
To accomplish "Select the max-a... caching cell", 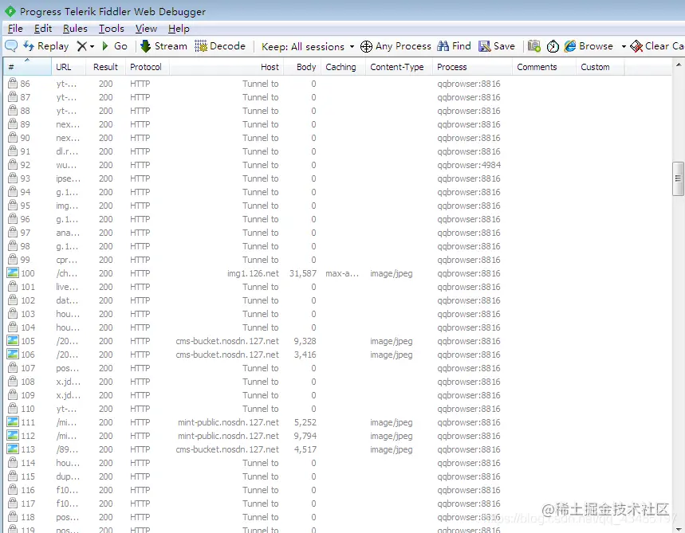I will [342, 273].
